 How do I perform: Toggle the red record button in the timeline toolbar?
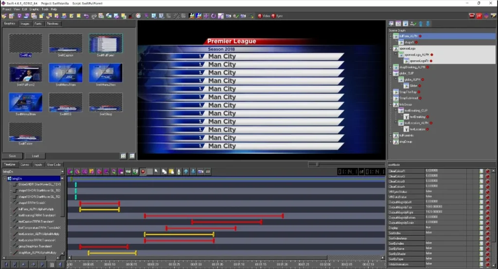tap(143, 172)
